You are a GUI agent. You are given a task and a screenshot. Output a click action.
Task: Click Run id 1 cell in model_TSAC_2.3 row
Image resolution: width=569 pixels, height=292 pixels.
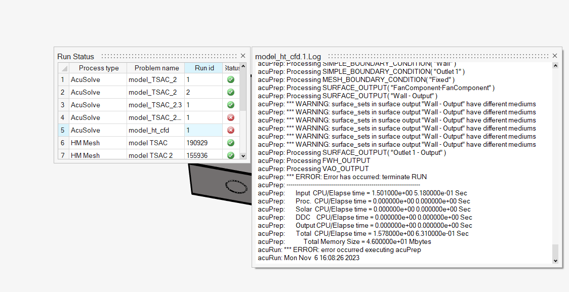pos(204,105)
